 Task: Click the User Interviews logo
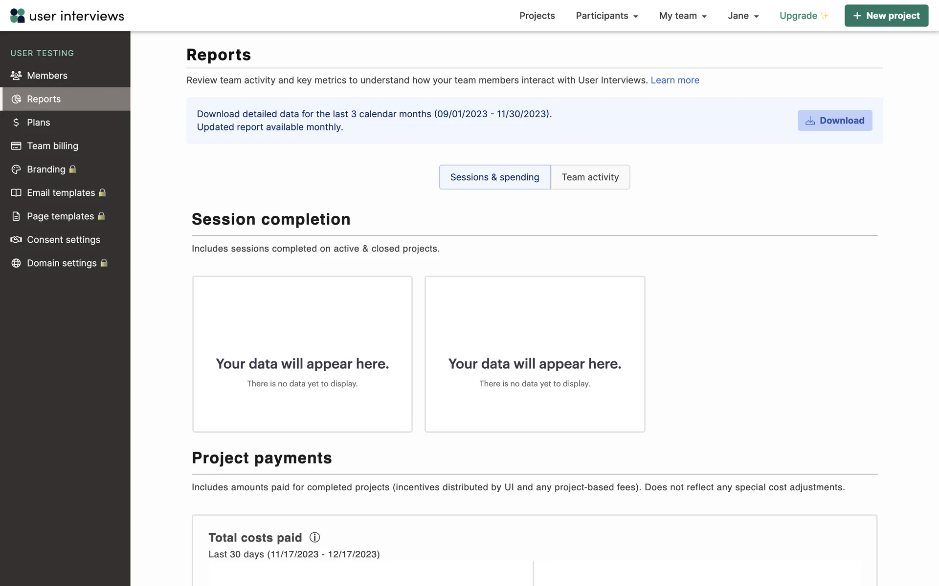(x=67, y=16)
